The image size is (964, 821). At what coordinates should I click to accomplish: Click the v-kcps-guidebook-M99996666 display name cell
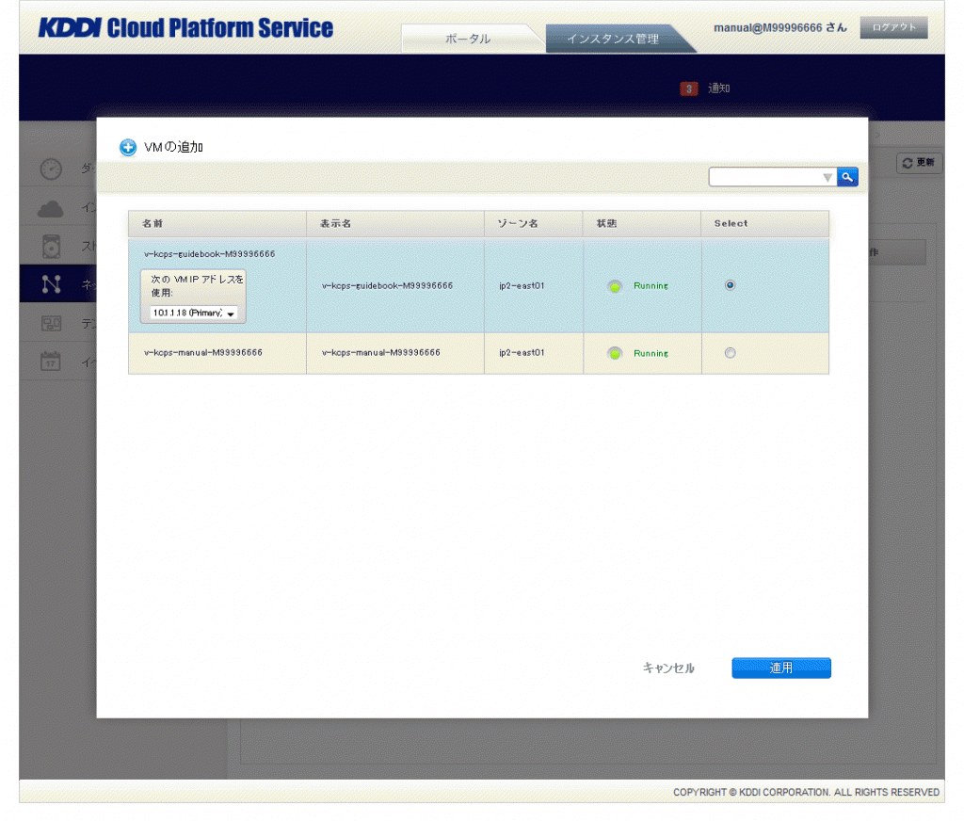[x=395, y=286]
